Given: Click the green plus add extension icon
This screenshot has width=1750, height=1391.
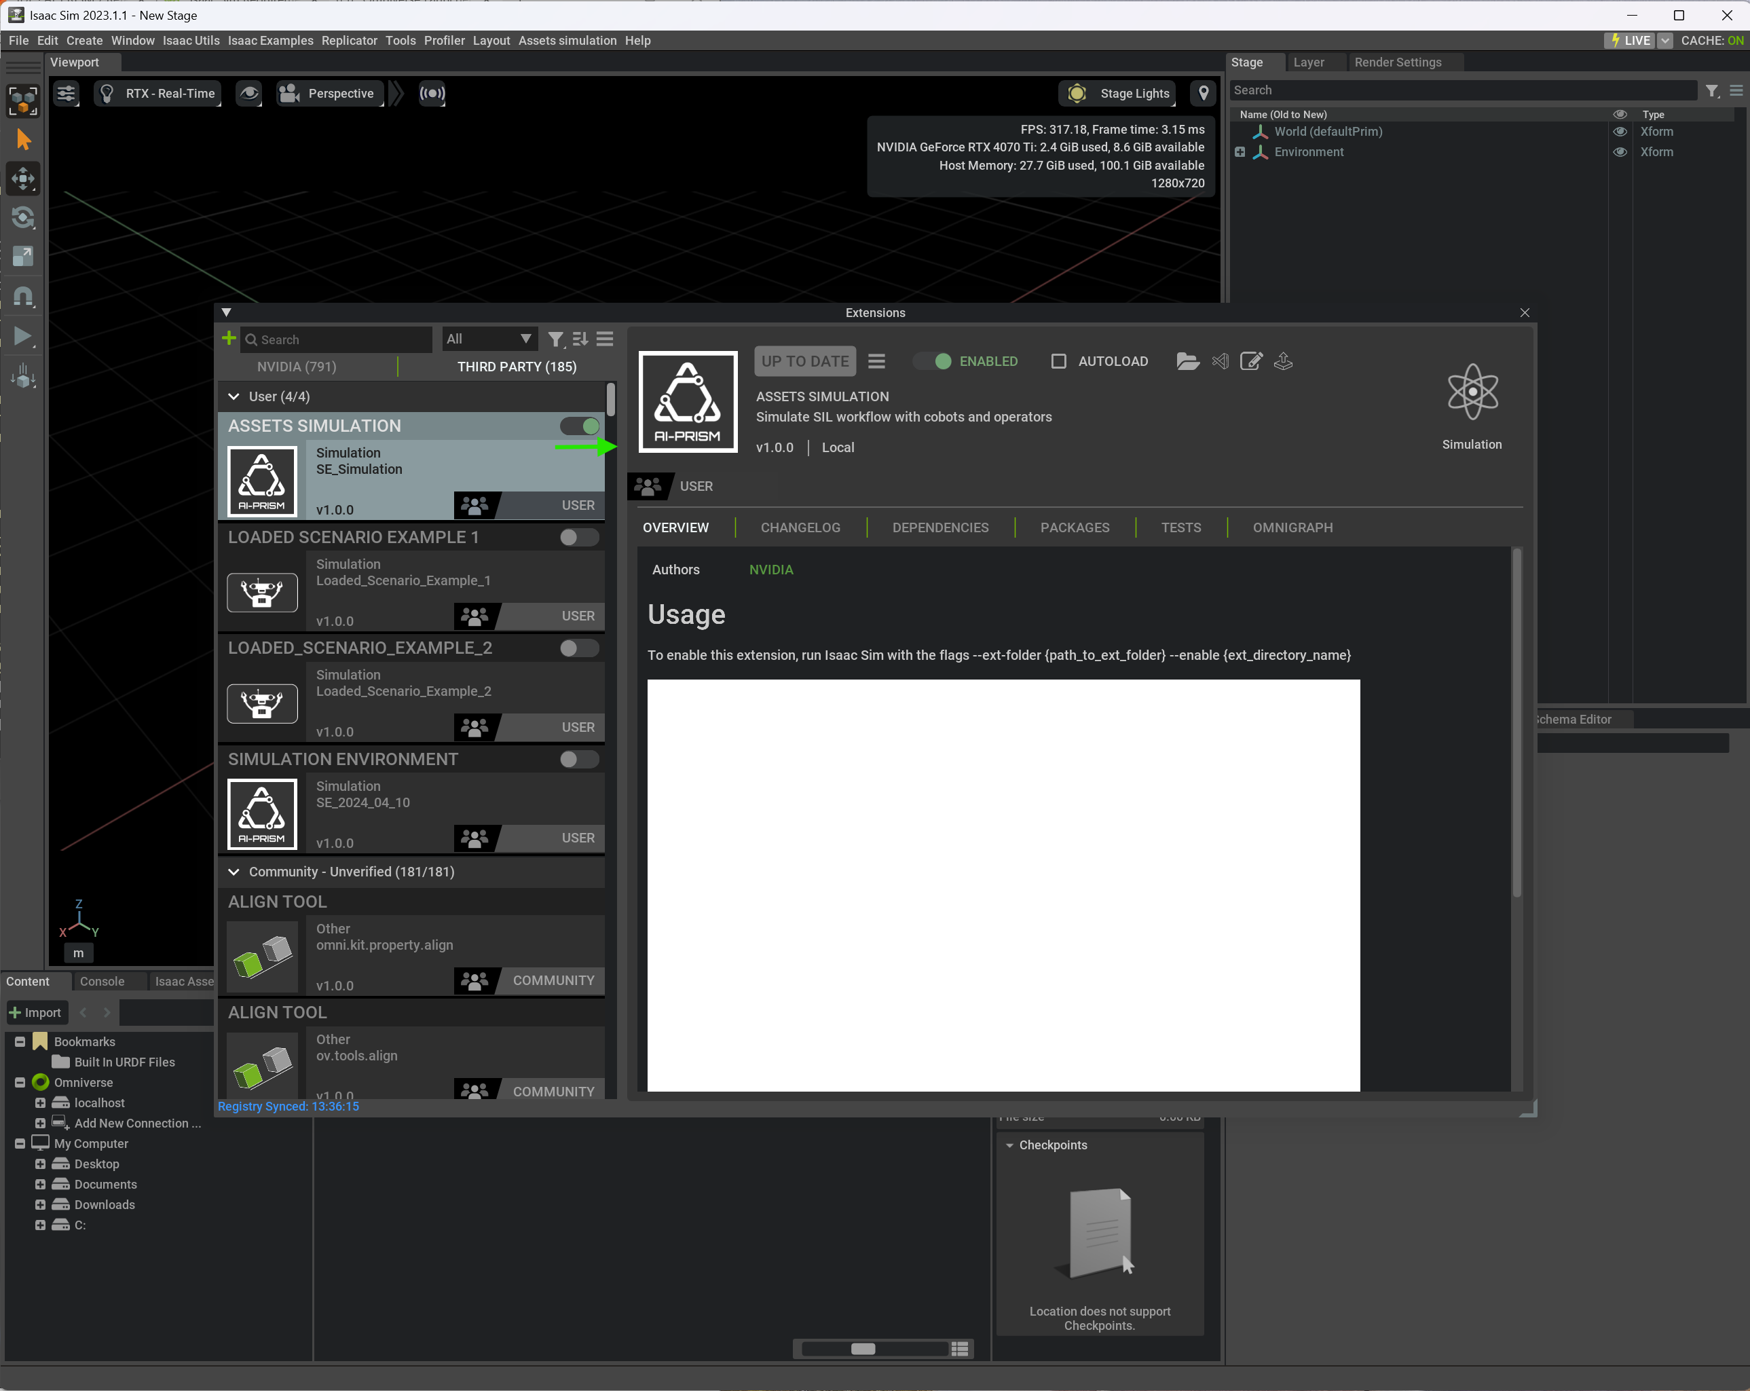Looking at the screenshot, I should coord(229,339).
